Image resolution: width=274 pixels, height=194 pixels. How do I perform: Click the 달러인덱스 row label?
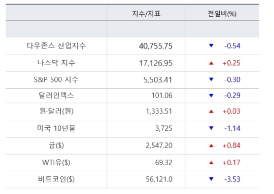56,95
